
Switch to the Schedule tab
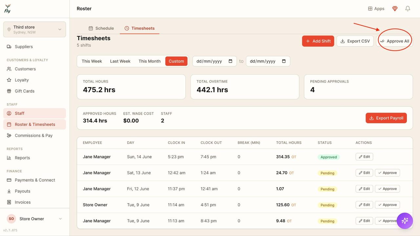coord(101,28)
